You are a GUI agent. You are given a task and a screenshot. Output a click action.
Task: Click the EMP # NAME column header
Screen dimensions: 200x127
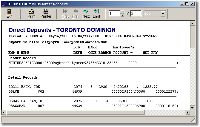(x=19, y=53)
